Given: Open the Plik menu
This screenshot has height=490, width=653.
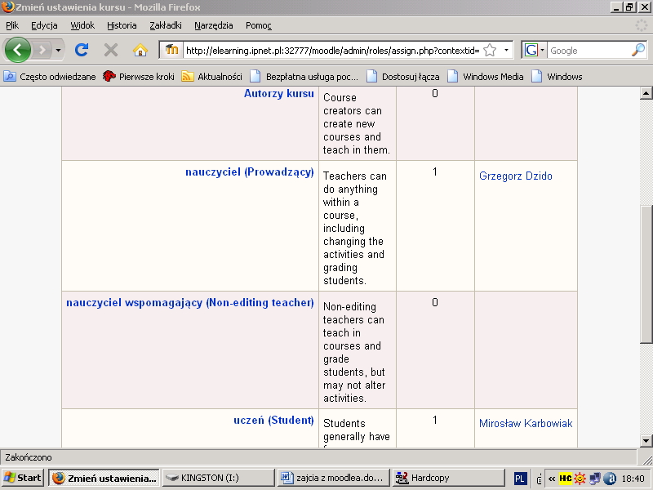Looking at the screenshot, I should [12, 25].
